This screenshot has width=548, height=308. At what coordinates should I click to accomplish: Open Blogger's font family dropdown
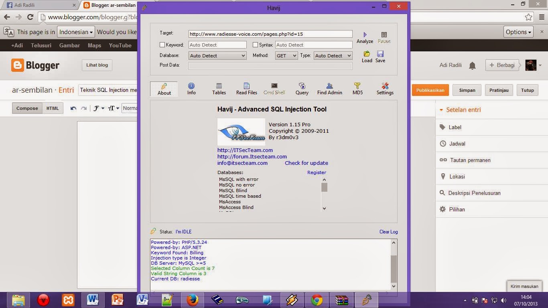[99, 108]
